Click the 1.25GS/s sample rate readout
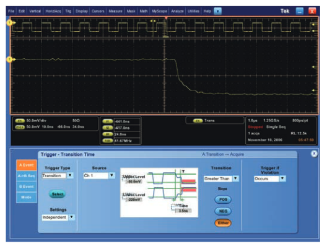 [x=271, y=121]
